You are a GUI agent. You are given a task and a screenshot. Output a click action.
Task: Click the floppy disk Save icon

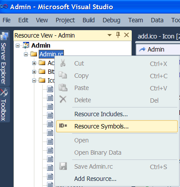tap(63, 166)
